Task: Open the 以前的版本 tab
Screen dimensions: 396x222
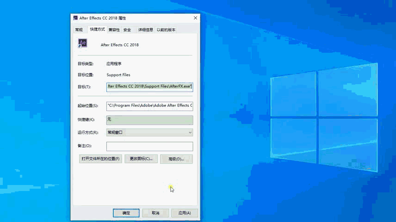Action: tap(166, 30)
